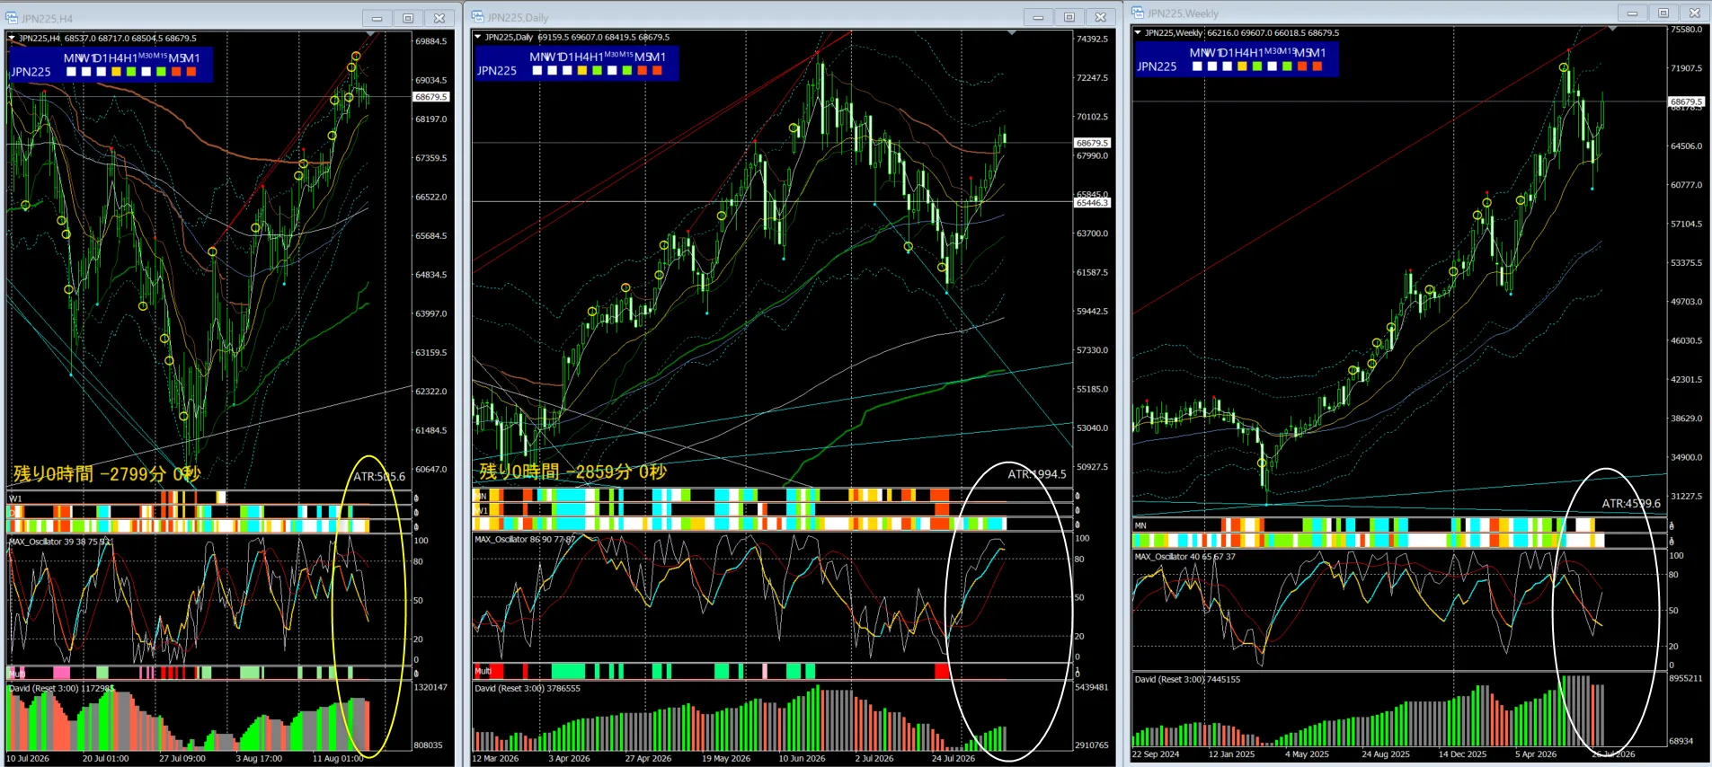Image resolution: width=1712 pixels, height=767 pixels.
Task: Click the MN row label in the Weekly window
Action: pyautogui.click(x=1140, y=525)
